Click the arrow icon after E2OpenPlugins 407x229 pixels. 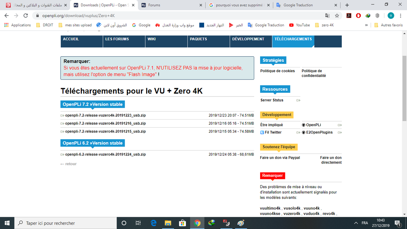[340, 132]
